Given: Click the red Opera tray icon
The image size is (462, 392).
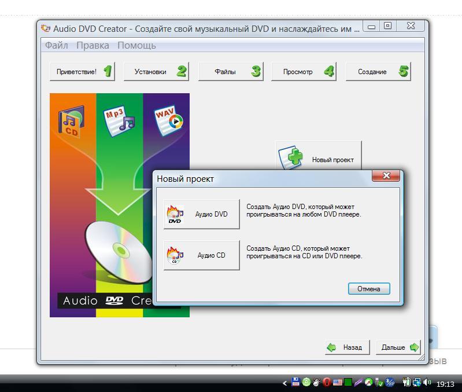Looking at the screenshot, I should pyautogui.click(x=327, y=383).
